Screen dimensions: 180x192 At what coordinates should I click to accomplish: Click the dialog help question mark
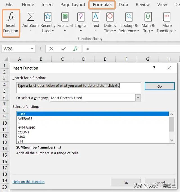[x=154, y=68]
